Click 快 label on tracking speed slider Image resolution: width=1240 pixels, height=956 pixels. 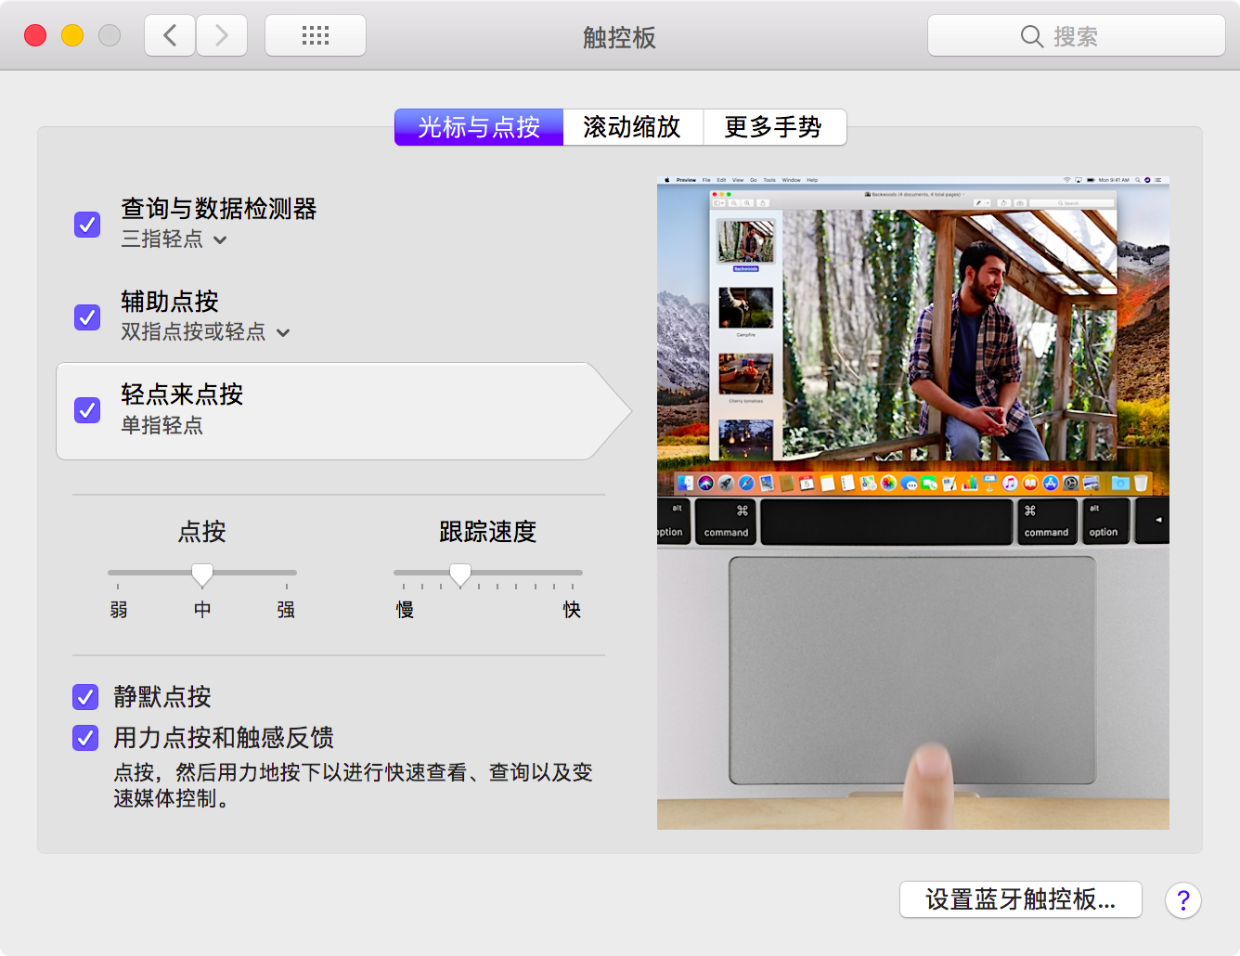tap(572, 610)
